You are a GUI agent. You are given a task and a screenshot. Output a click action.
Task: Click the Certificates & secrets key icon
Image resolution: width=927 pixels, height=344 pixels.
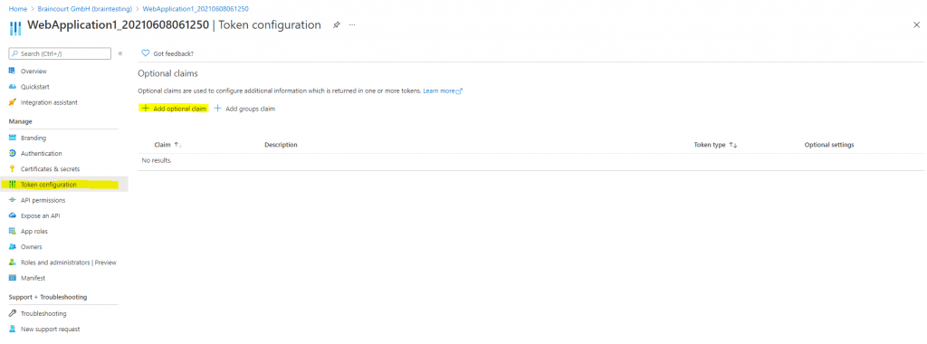pyautogui.click(x=13, y=169)
